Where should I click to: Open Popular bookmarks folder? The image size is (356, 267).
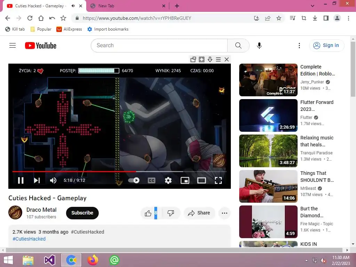[x=41, y=29]
